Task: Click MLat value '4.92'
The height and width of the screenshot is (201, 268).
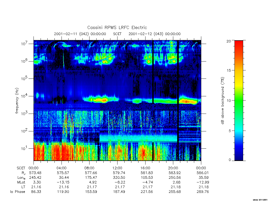Action: (93, 182)
